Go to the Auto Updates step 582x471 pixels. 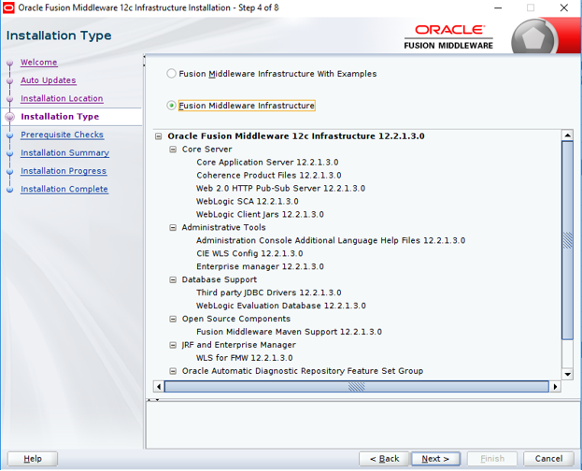coord(48,80)
